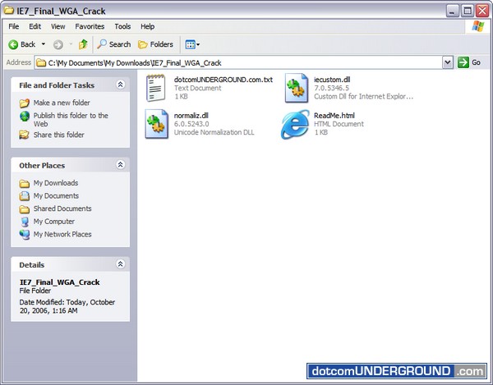Click the Other Places header text

coord(42,166)
